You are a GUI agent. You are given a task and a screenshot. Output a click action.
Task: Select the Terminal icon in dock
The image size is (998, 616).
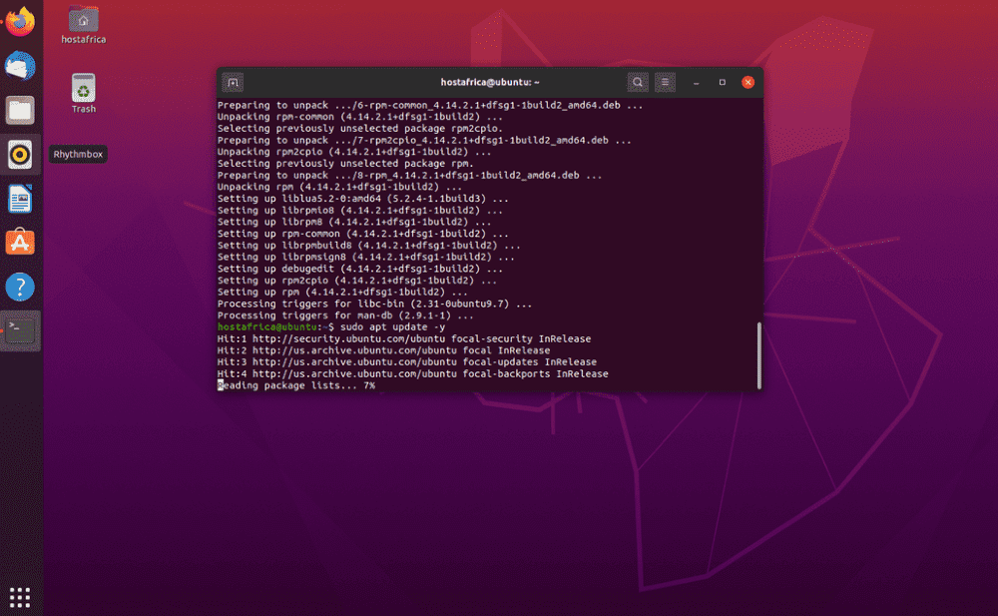[20, 330]
